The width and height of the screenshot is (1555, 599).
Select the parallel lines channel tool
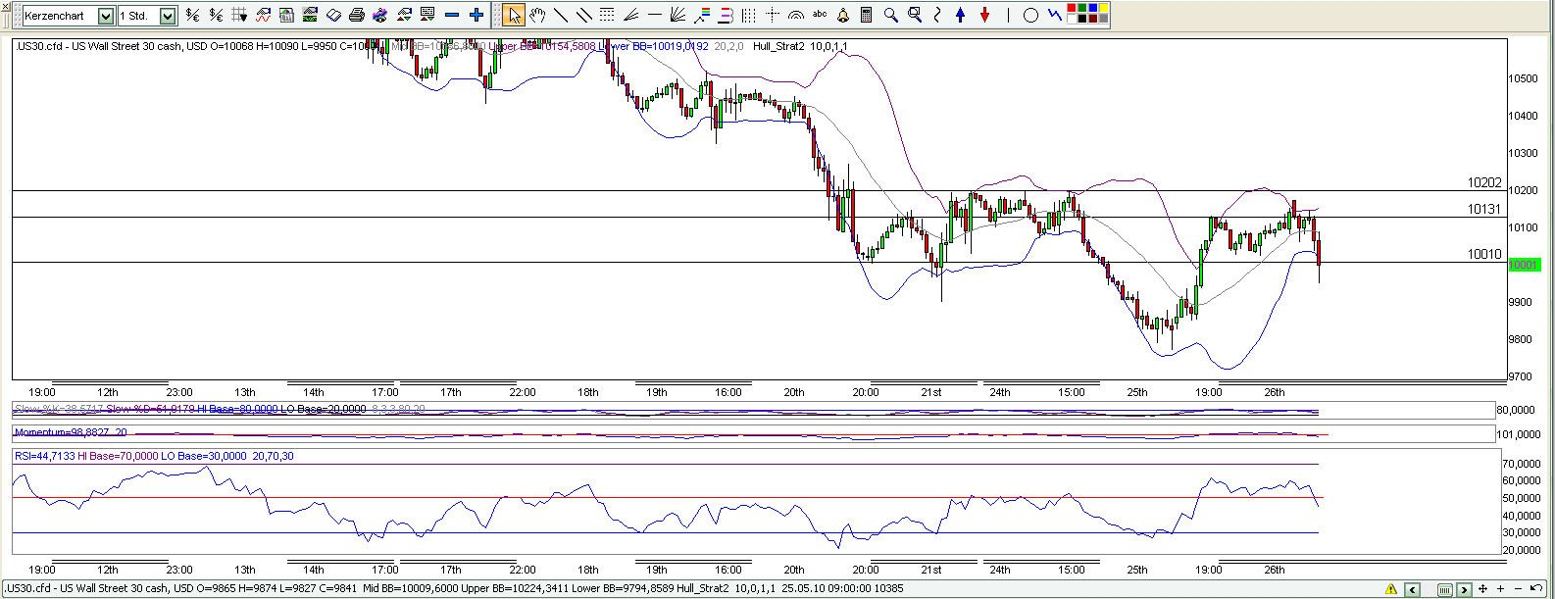pyautogui.click(x=584, y=15)
